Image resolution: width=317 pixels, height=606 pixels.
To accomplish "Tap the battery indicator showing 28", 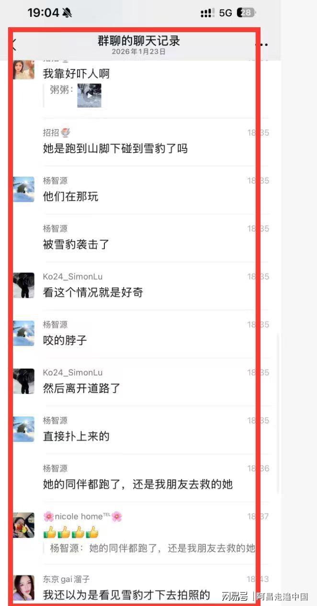I will [247, 13].
